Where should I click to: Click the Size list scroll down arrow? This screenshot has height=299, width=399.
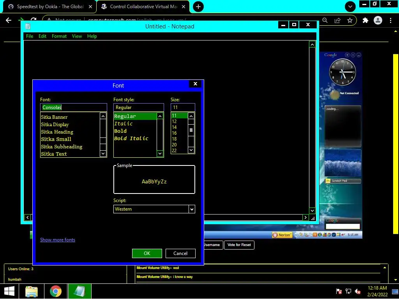(x=191, y=150)
